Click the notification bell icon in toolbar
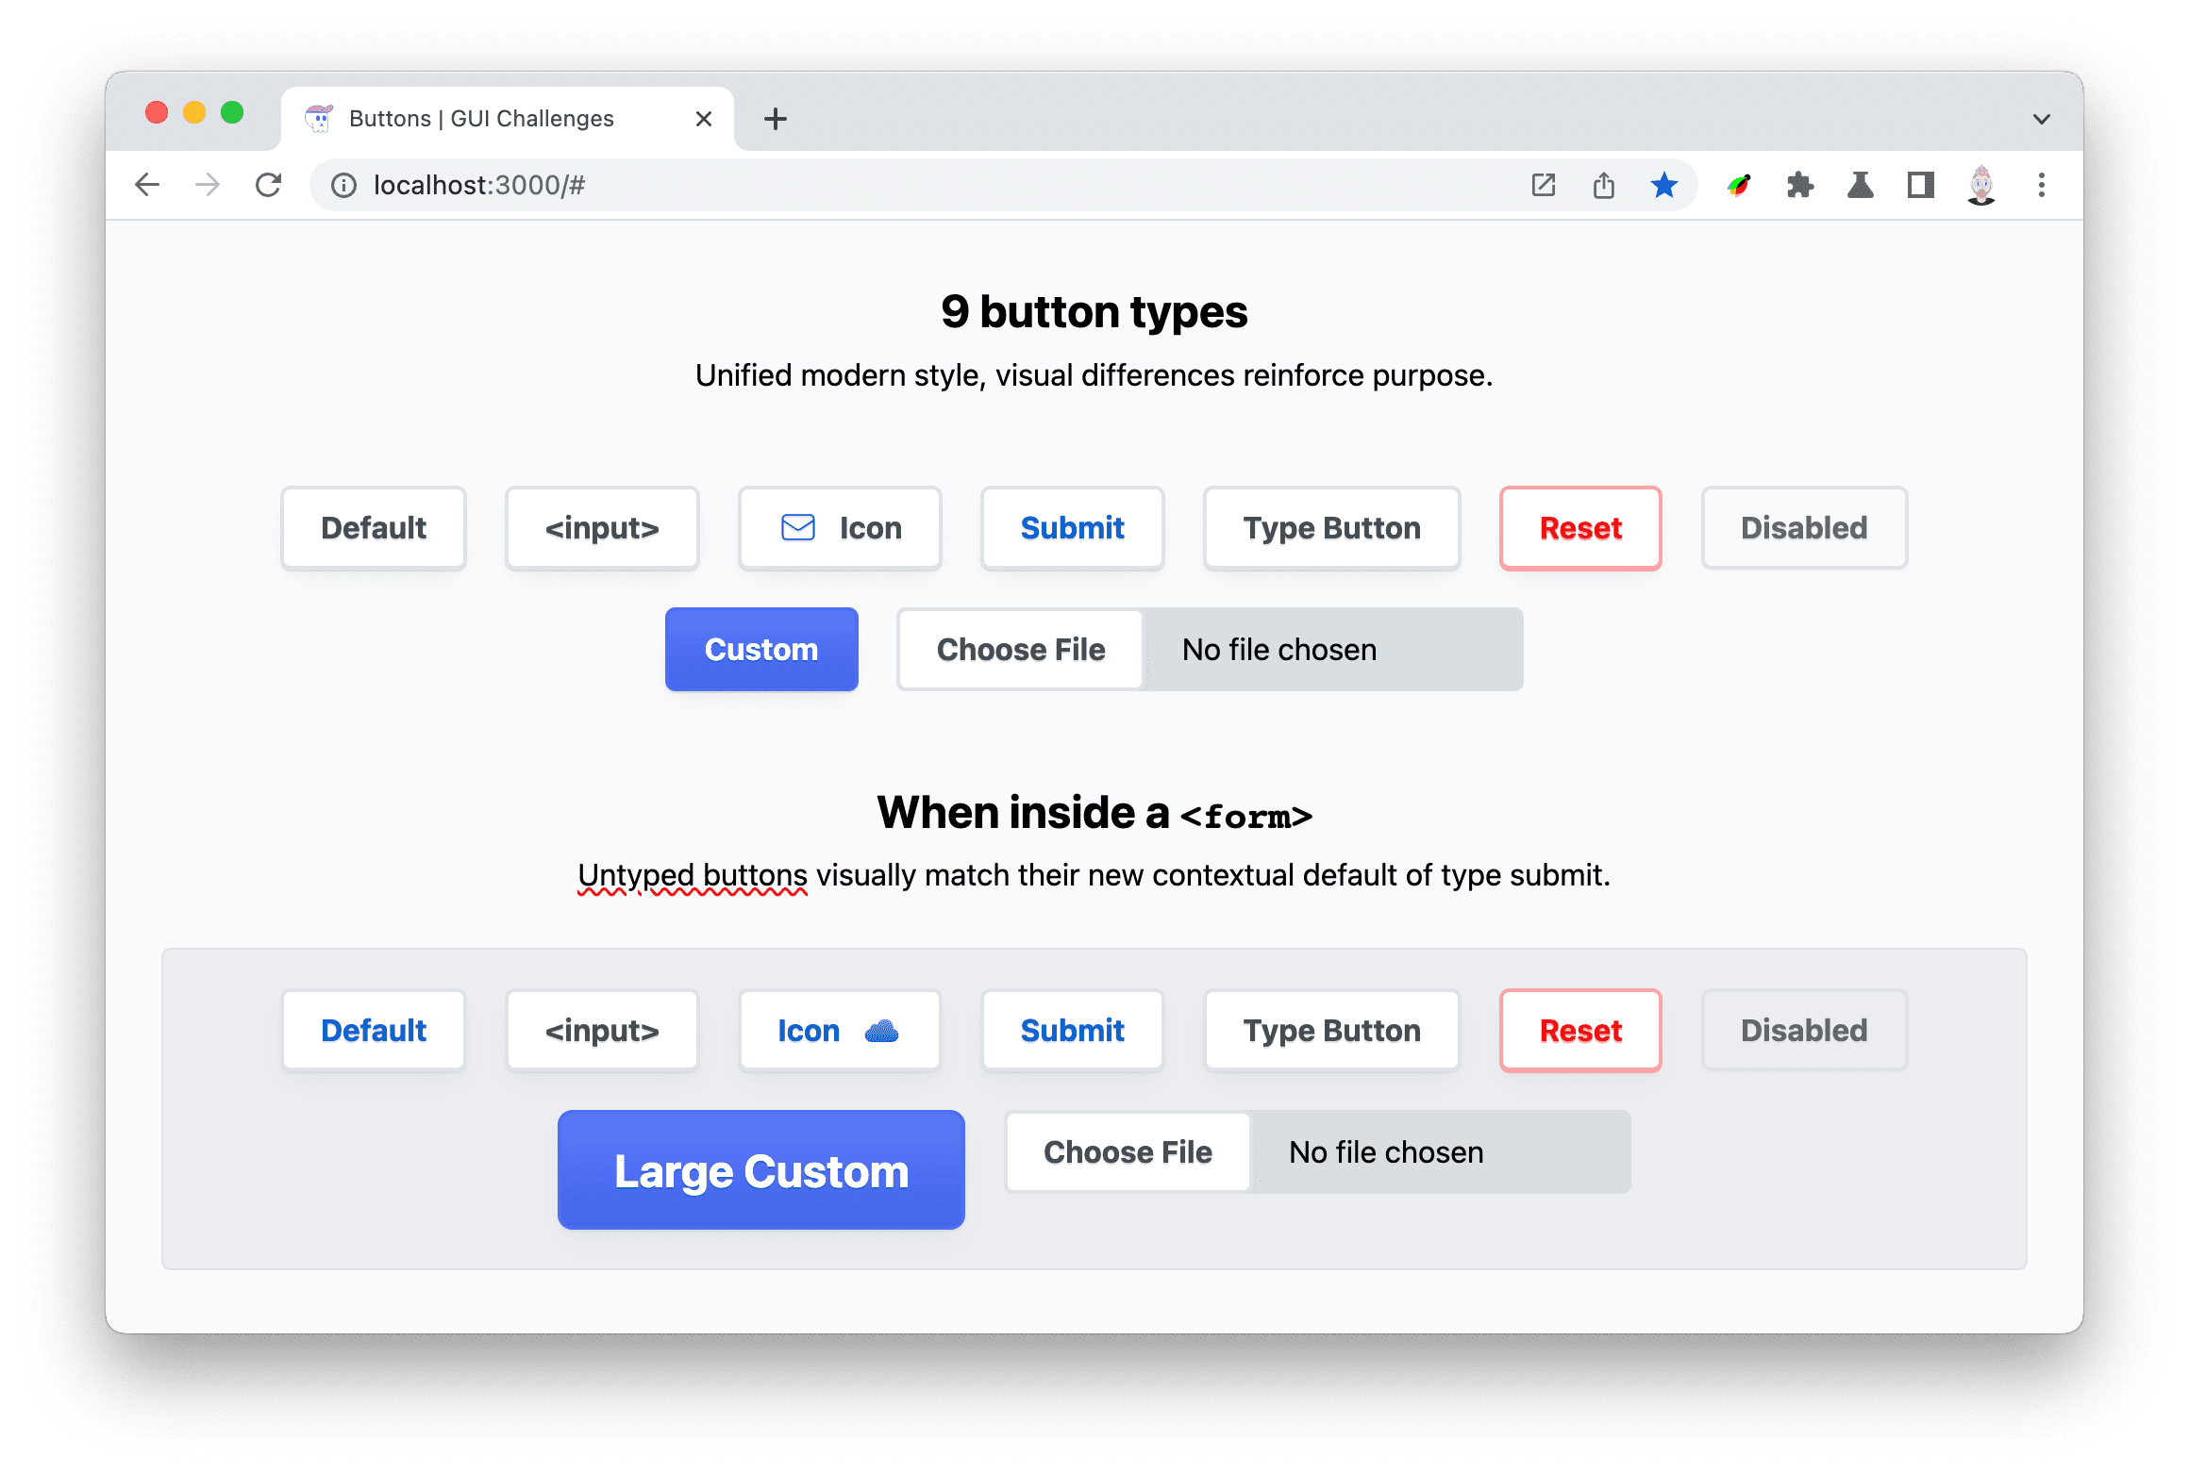 pyautogui.click(x=1859, y=184)
